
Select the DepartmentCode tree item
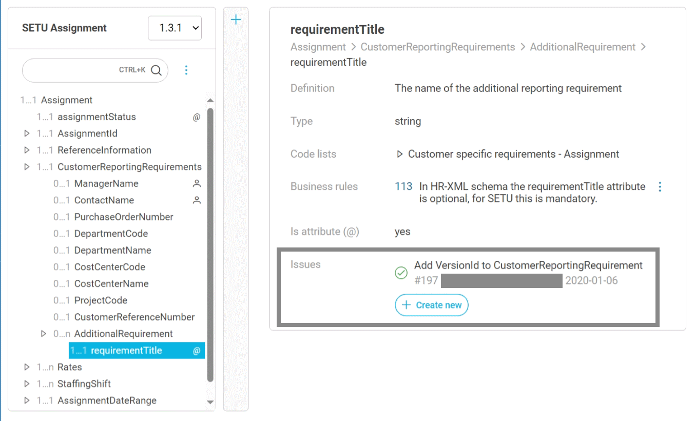point(111,234)
